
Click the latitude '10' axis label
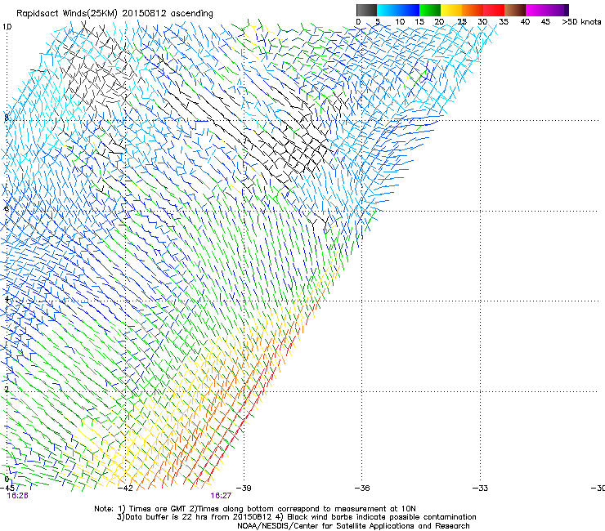pos(7,27)
